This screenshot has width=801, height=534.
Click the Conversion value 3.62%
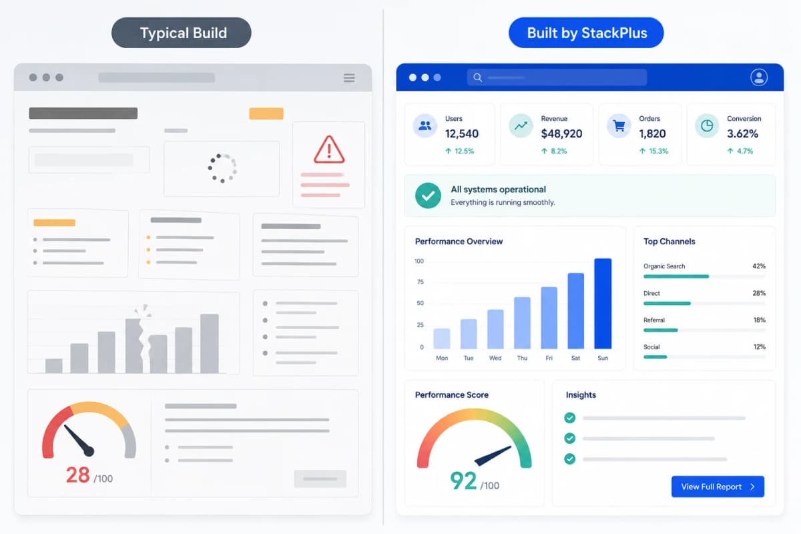click(x=743, y=133)
